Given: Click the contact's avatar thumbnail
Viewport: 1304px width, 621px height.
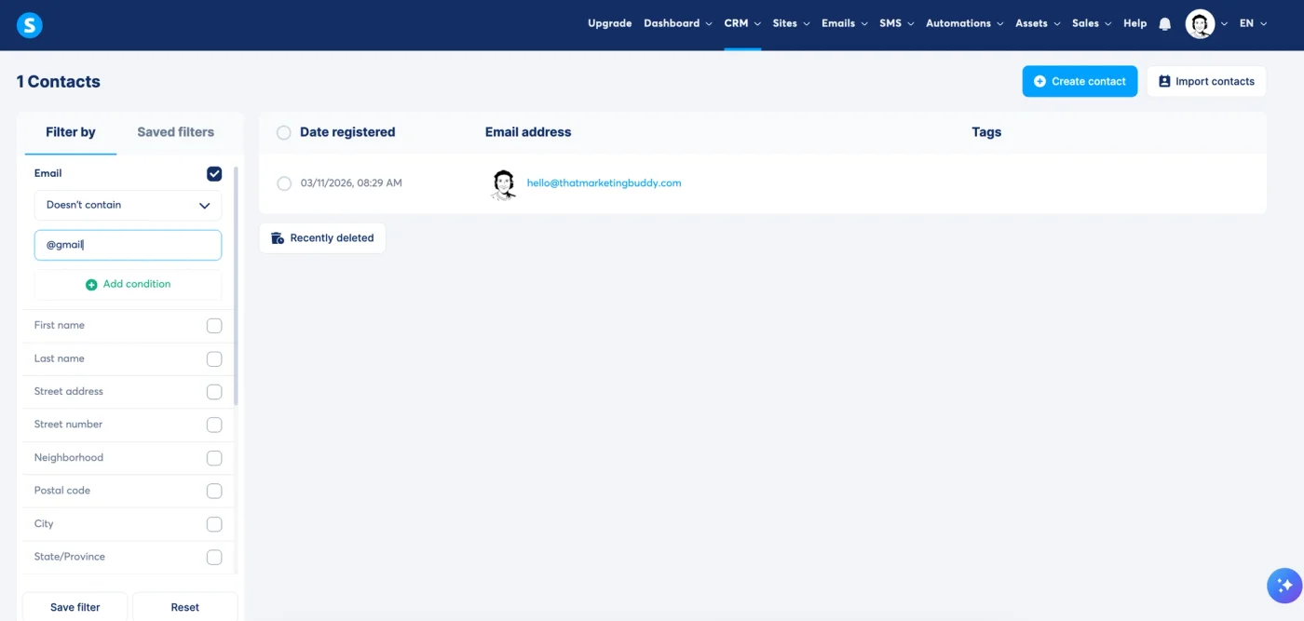Looking at the screenshot, I should [504, 183].
